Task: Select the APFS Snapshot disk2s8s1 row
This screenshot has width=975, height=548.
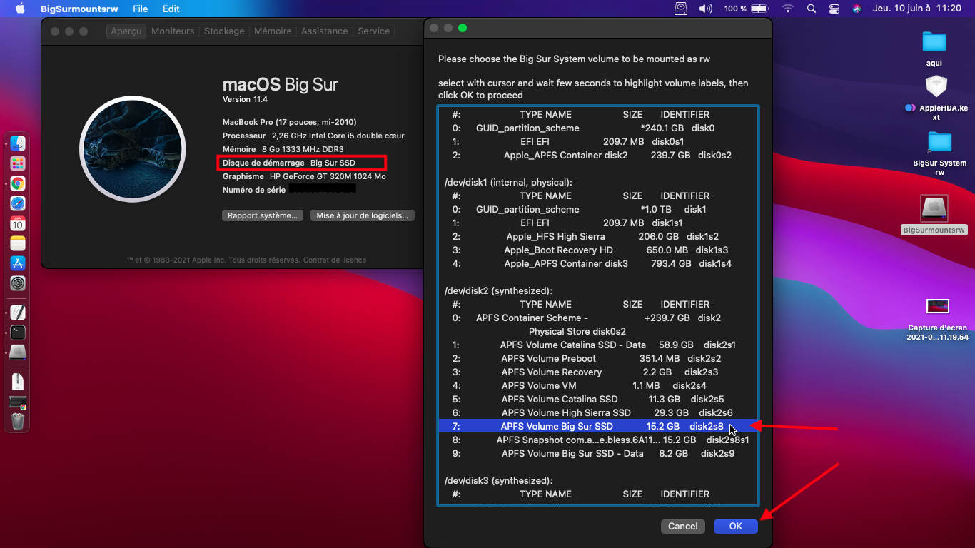Action: click(598, 440)
